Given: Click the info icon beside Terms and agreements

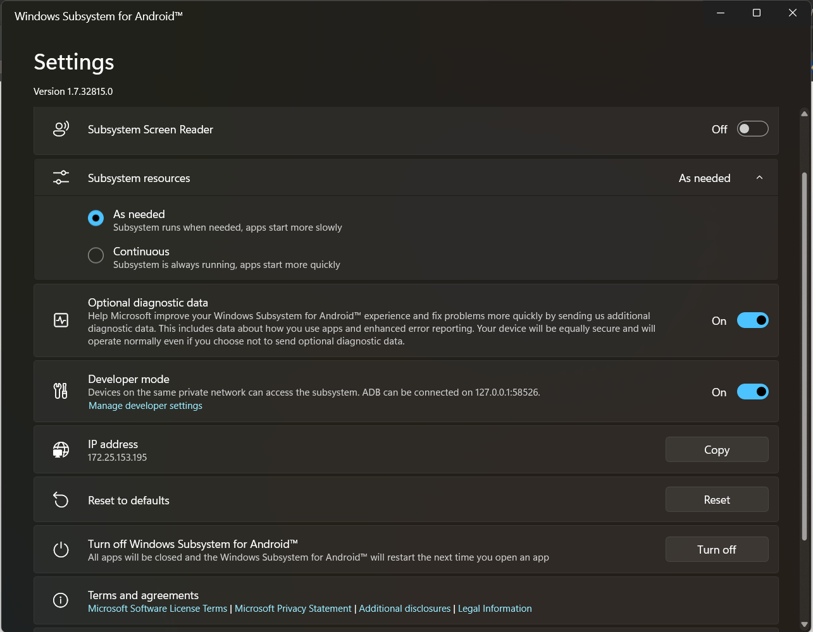Looking at the screenshot, I should point(60,600).
